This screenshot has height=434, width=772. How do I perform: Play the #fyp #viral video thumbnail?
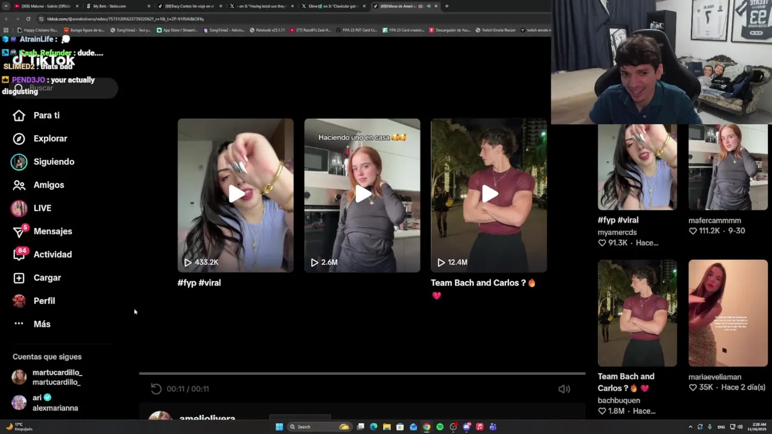[236, 195]
